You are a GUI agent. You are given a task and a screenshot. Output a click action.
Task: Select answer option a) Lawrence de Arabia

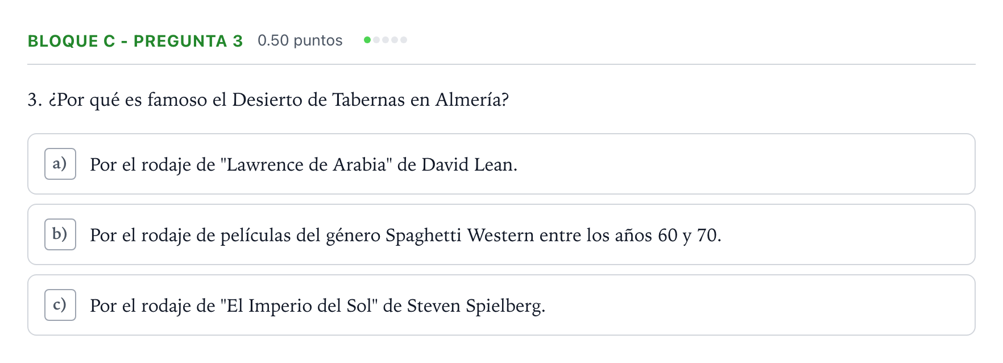tap(501, 164)
